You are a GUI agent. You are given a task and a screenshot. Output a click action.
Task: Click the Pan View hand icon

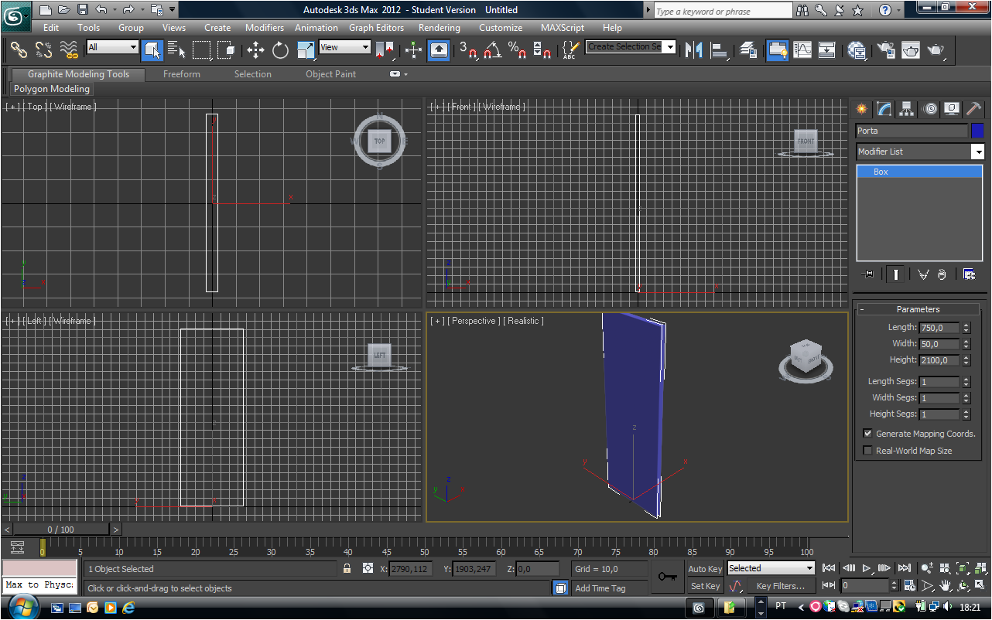coord(945,586)
